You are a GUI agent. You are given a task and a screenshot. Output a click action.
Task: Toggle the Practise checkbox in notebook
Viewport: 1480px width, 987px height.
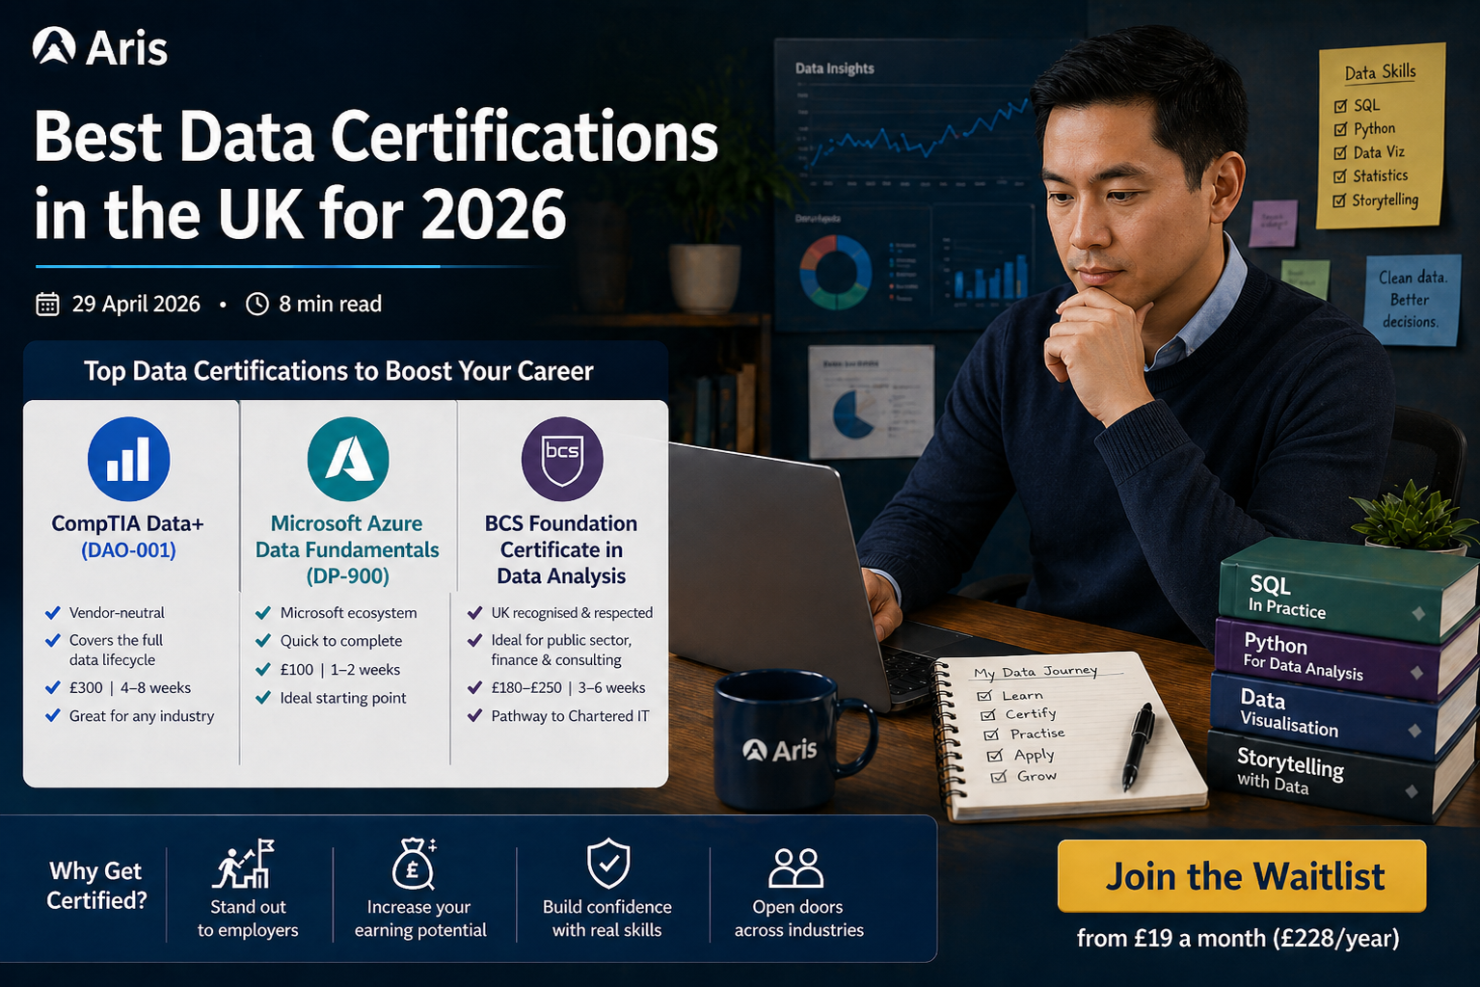tap(991, 735)
